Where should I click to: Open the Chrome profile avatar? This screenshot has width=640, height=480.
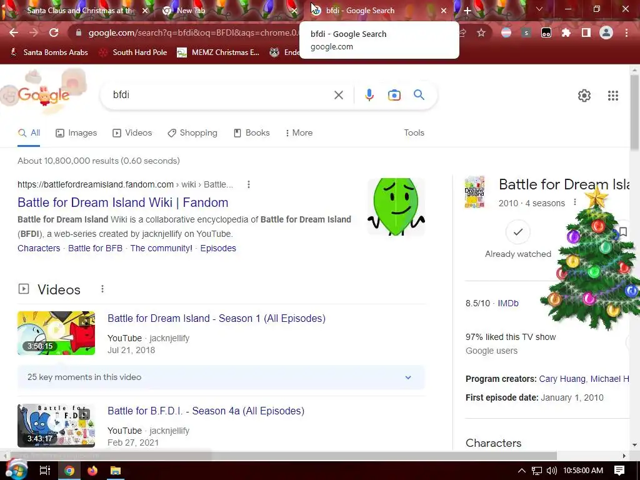pos(606,32)
